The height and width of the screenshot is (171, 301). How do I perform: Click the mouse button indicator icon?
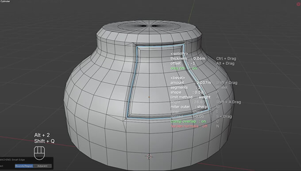click(39, 153)
